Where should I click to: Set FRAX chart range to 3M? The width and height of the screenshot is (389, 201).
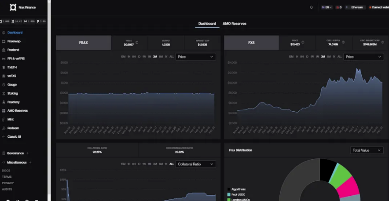tap(155, 57)
